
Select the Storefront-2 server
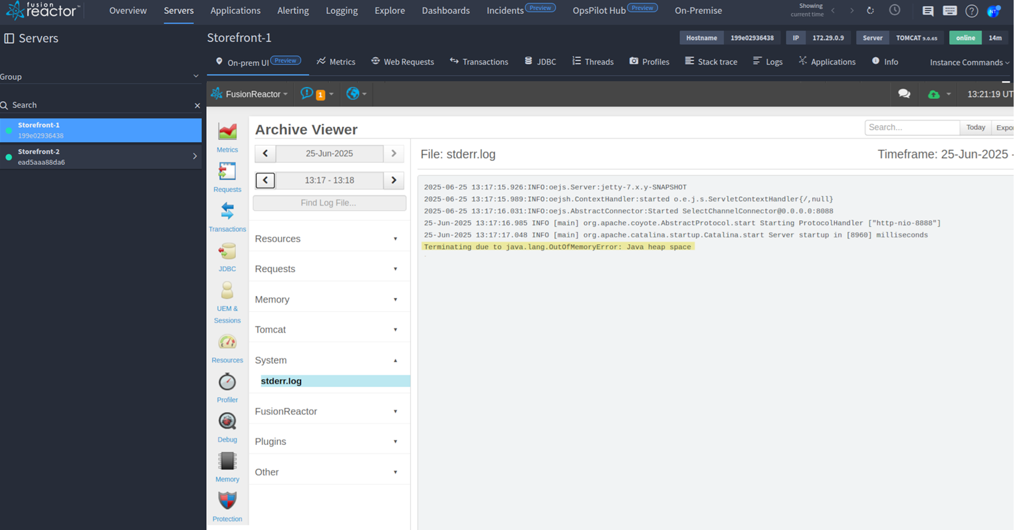click(x=101, y=157)
